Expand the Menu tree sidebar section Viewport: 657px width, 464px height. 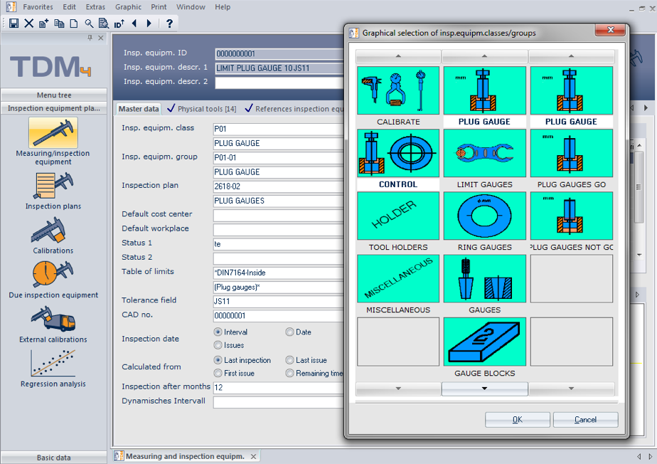[53, 95]
